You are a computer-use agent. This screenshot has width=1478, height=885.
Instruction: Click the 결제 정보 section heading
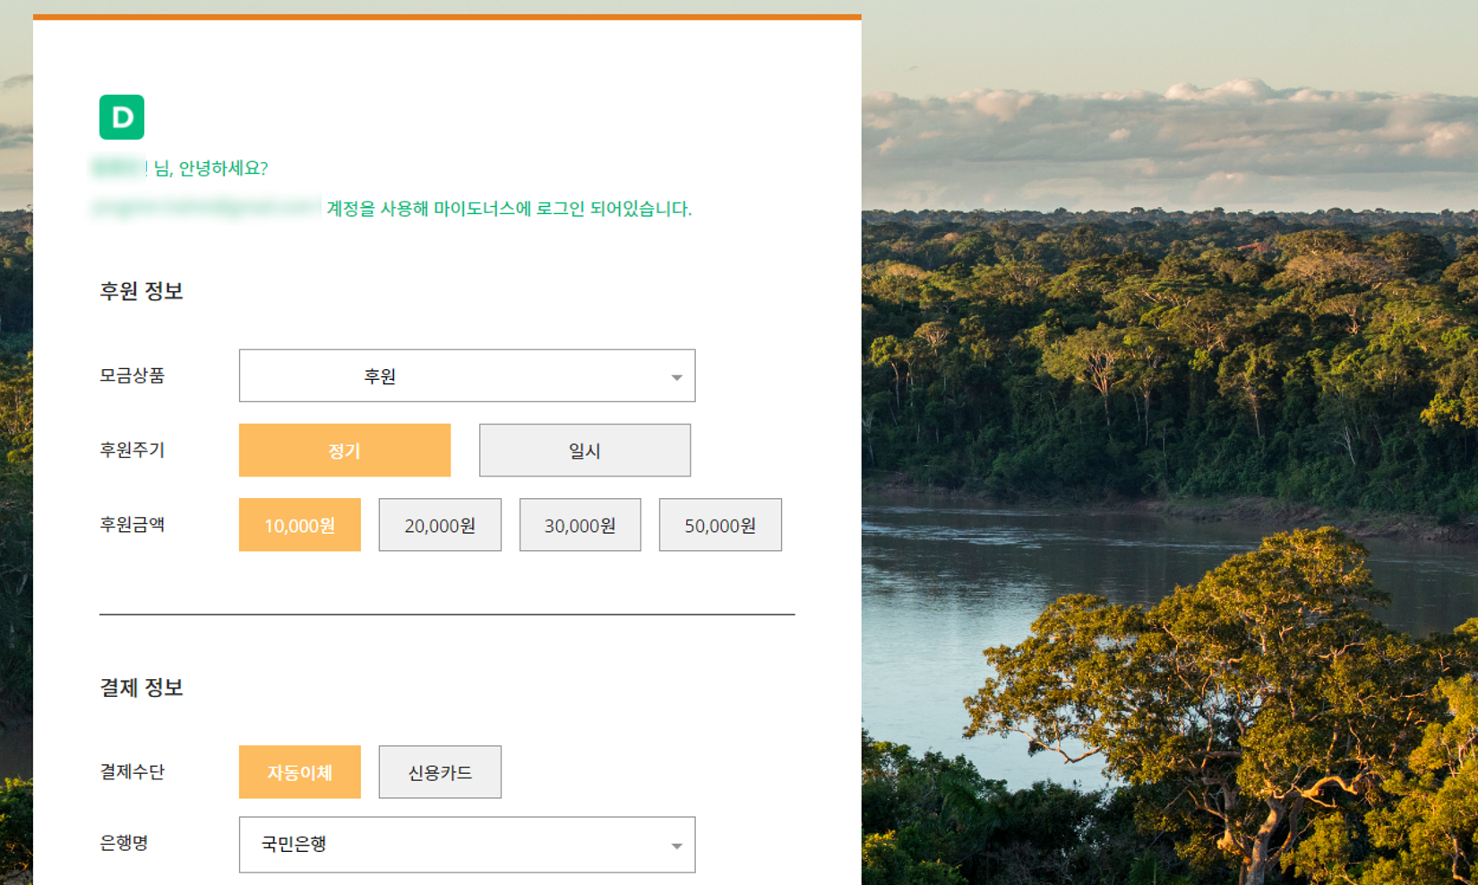click(x=142, y=687)
